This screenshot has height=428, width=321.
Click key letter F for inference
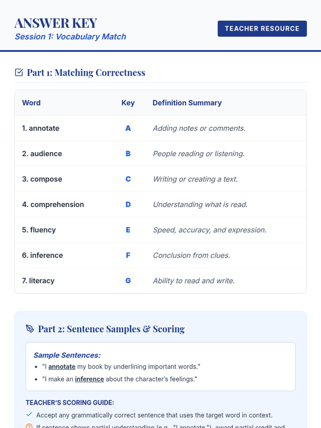(128, 255)
